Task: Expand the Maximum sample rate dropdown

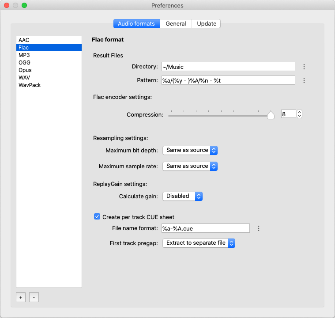Action: coord(190,166)
